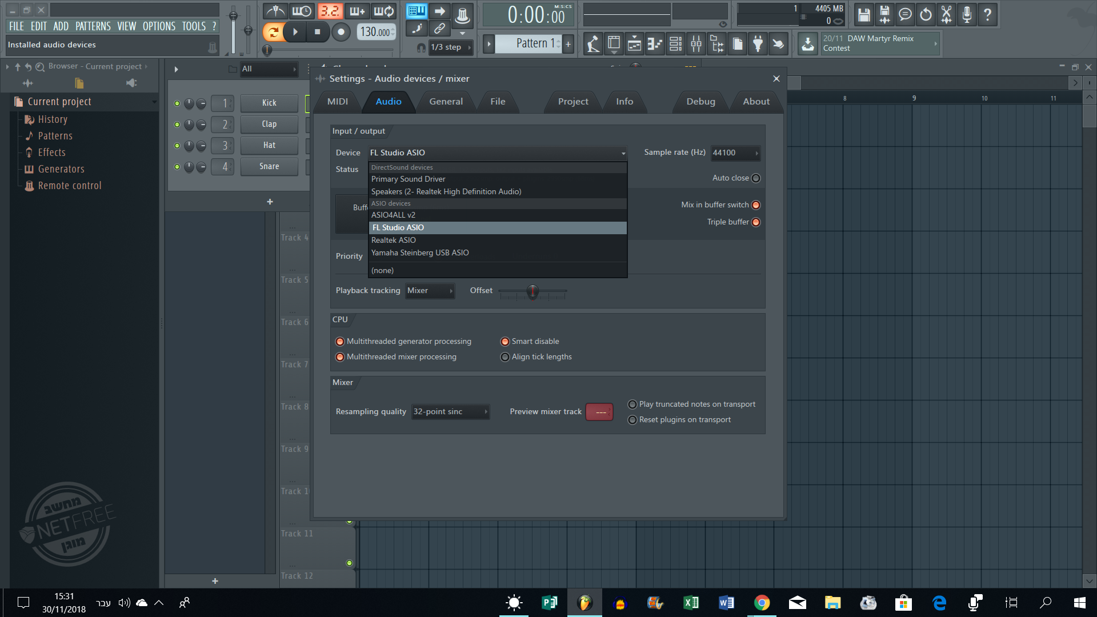Open the plugin picker plug icon
This screenshot has width=1097, height=617.
758,44
